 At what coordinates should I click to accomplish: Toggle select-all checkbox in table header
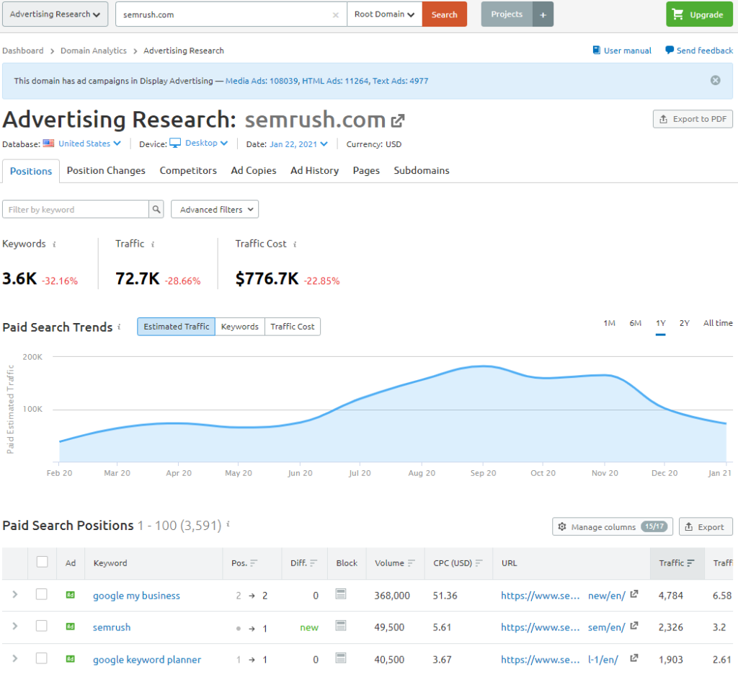click(x=42, y=562)
